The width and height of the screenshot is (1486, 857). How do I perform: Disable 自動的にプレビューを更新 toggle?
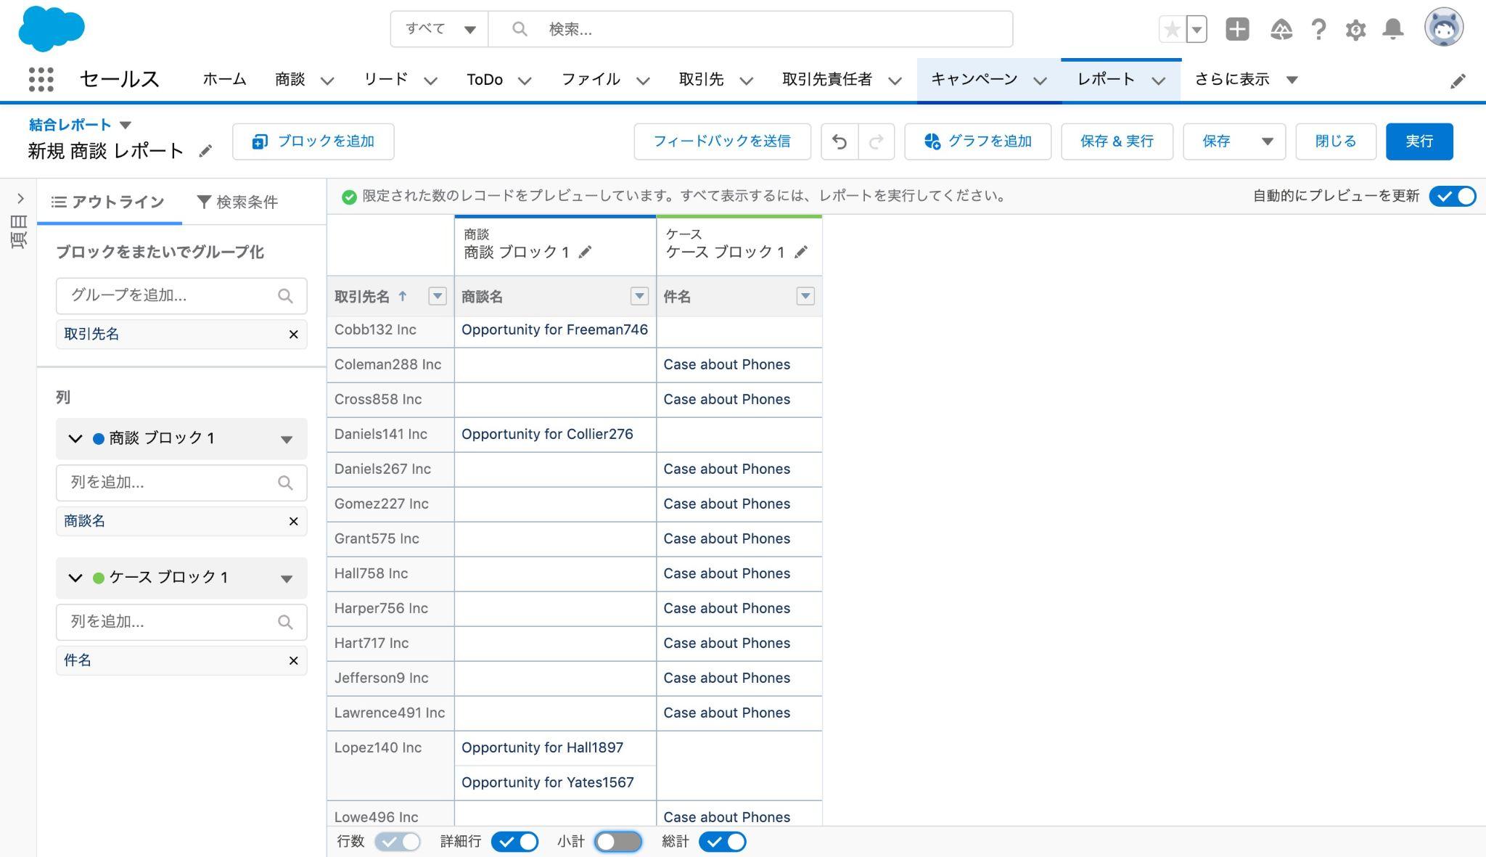[x=1452, y=196]
